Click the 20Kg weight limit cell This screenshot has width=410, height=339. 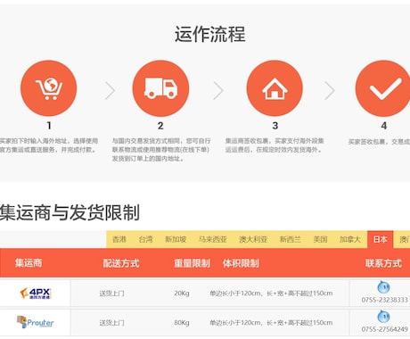click(182, 294)
